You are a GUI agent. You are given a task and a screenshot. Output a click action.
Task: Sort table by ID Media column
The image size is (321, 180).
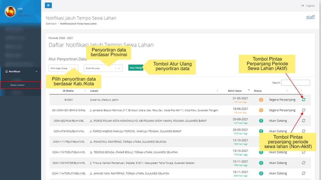pos(68,91)
